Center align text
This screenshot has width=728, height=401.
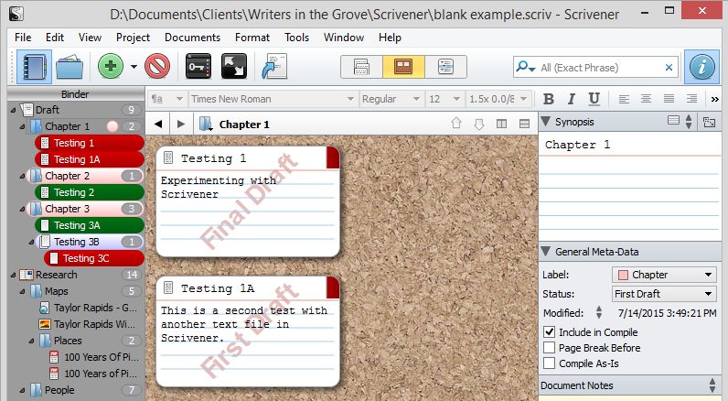[646, 99]
